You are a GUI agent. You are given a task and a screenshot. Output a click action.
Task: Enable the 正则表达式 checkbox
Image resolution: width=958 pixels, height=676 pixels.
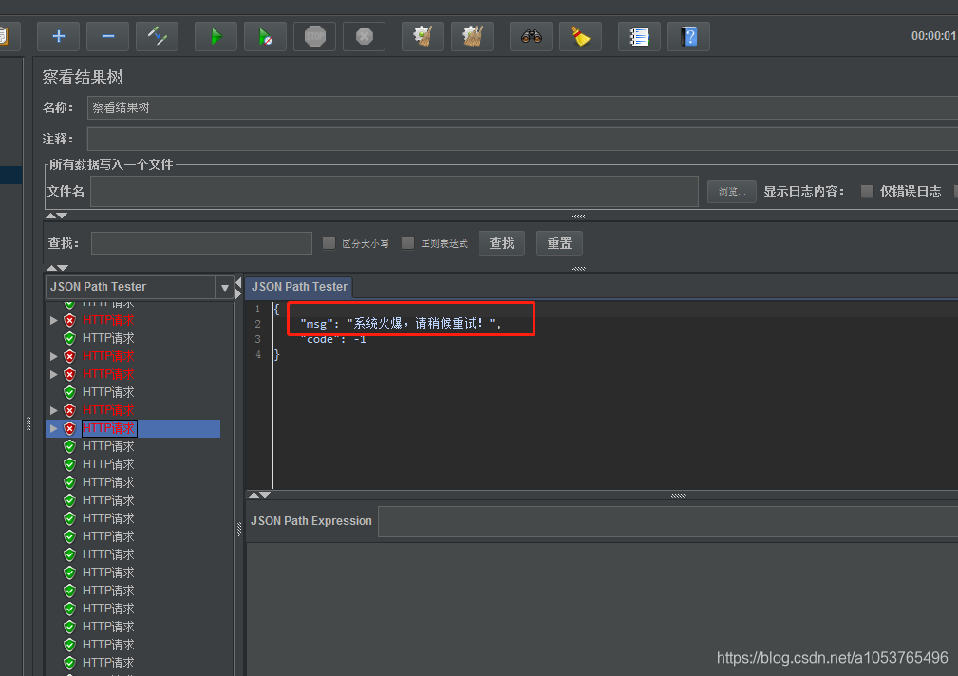(x=408, y=242)
